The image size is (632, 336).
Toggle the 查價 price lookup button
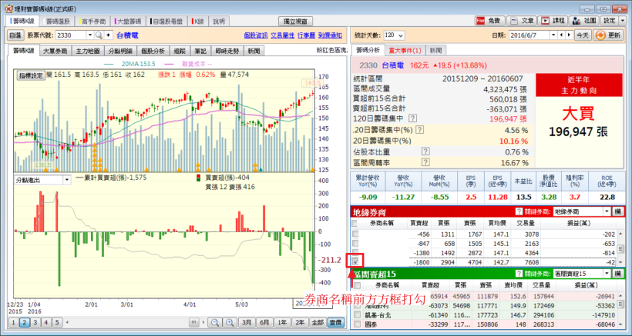point(336,322)
